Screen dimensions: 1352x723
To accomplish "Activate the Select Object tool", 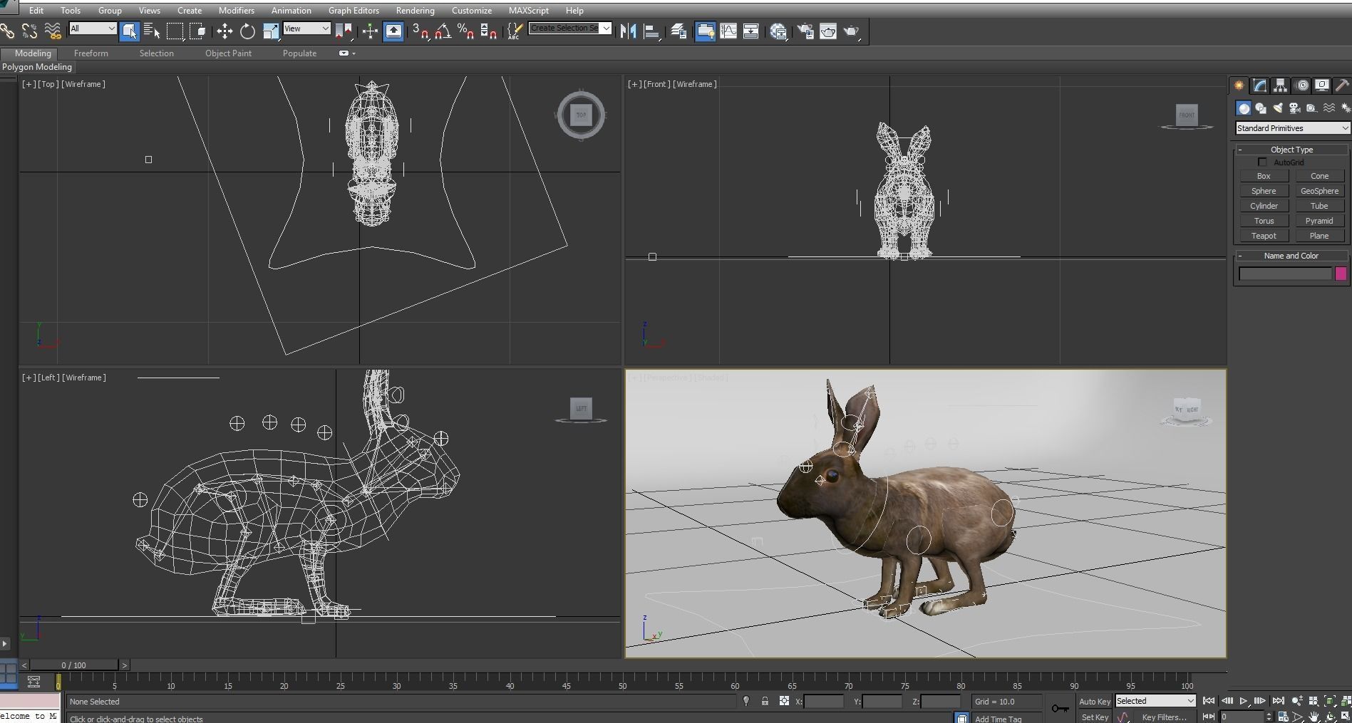I will [129, 31].
